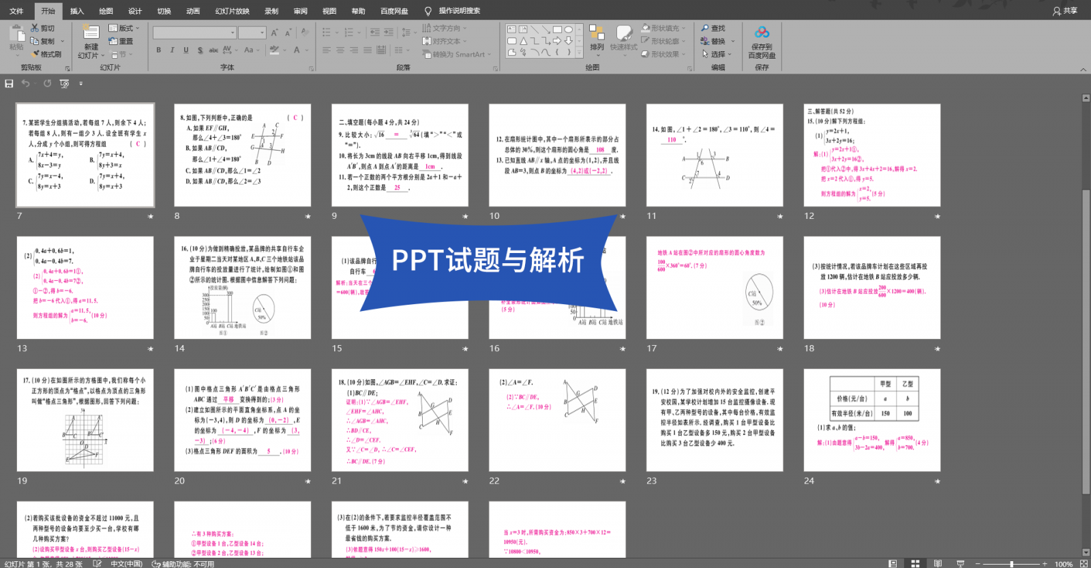Click the Save icon in quick access toolbar
The width and height of the screenshot is (1091, 568).
[9, 83]
